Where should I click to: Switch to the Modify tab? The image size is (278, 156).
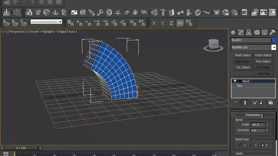click(x=241, y=32)
